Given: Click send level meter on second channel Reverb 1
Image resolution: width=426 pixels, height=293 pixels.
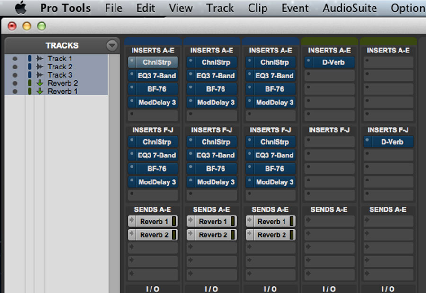Looking at the screenshot, I should click(233, 221).
